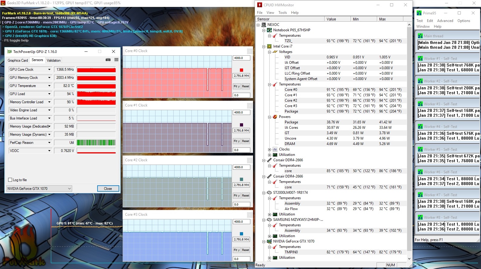Viewport: 481px width, 269px height.
Task: Collapse the NEXOC tree node
Action: coord(258,25)
